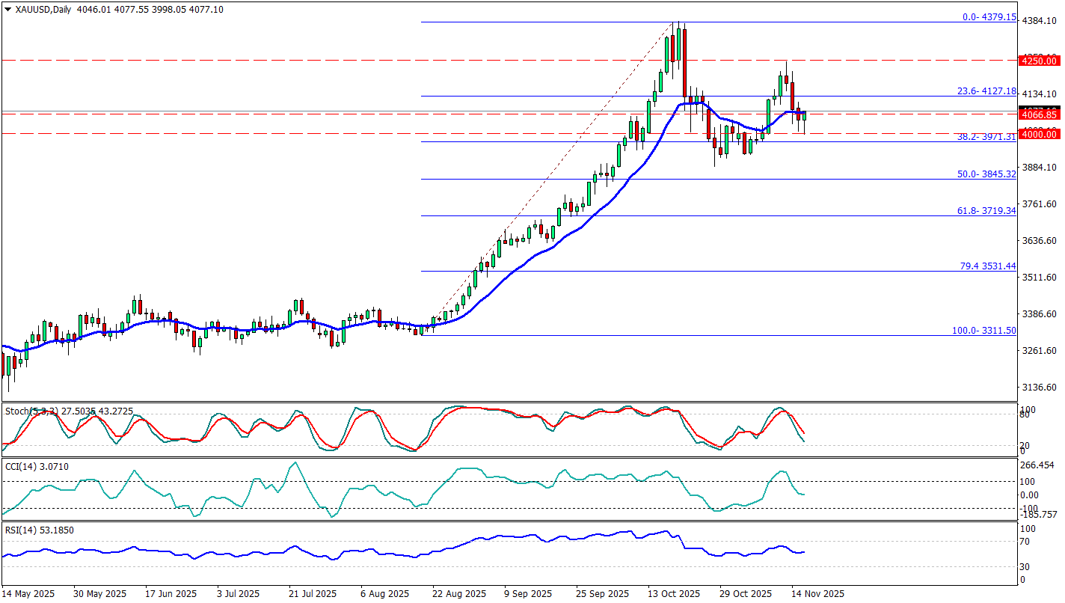Select the 61.8- 3719.34 Fibonacci level
The width and height of the screenshot is (1065, 603).
pos(987,211)
